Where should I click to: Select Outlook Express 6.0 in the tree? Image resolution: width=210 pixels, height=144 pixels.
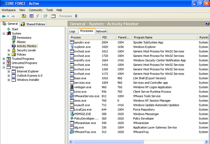[30, 76]
